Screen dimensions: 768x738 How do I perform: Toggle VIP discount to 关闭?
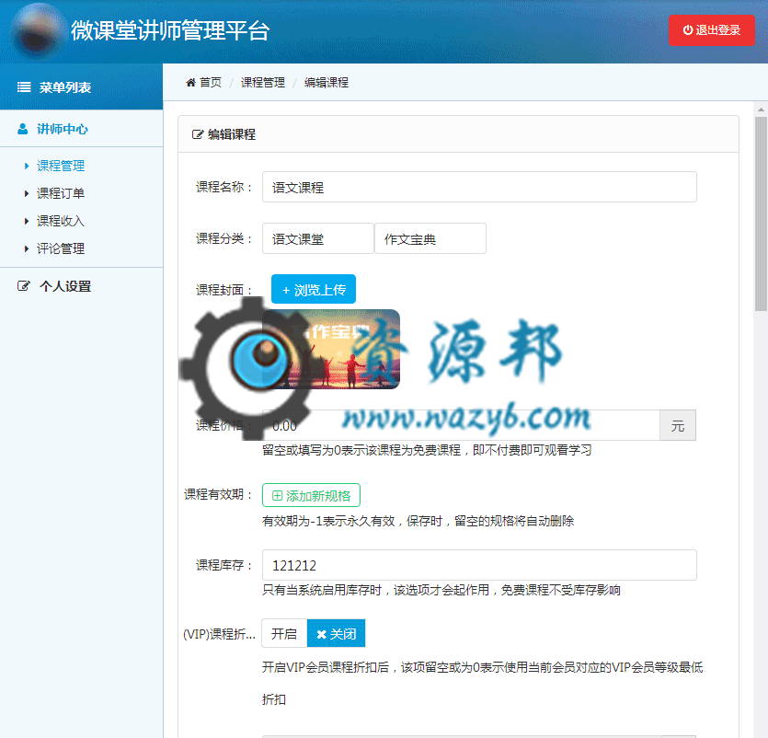pyautogui.click(x=336, y=633)
